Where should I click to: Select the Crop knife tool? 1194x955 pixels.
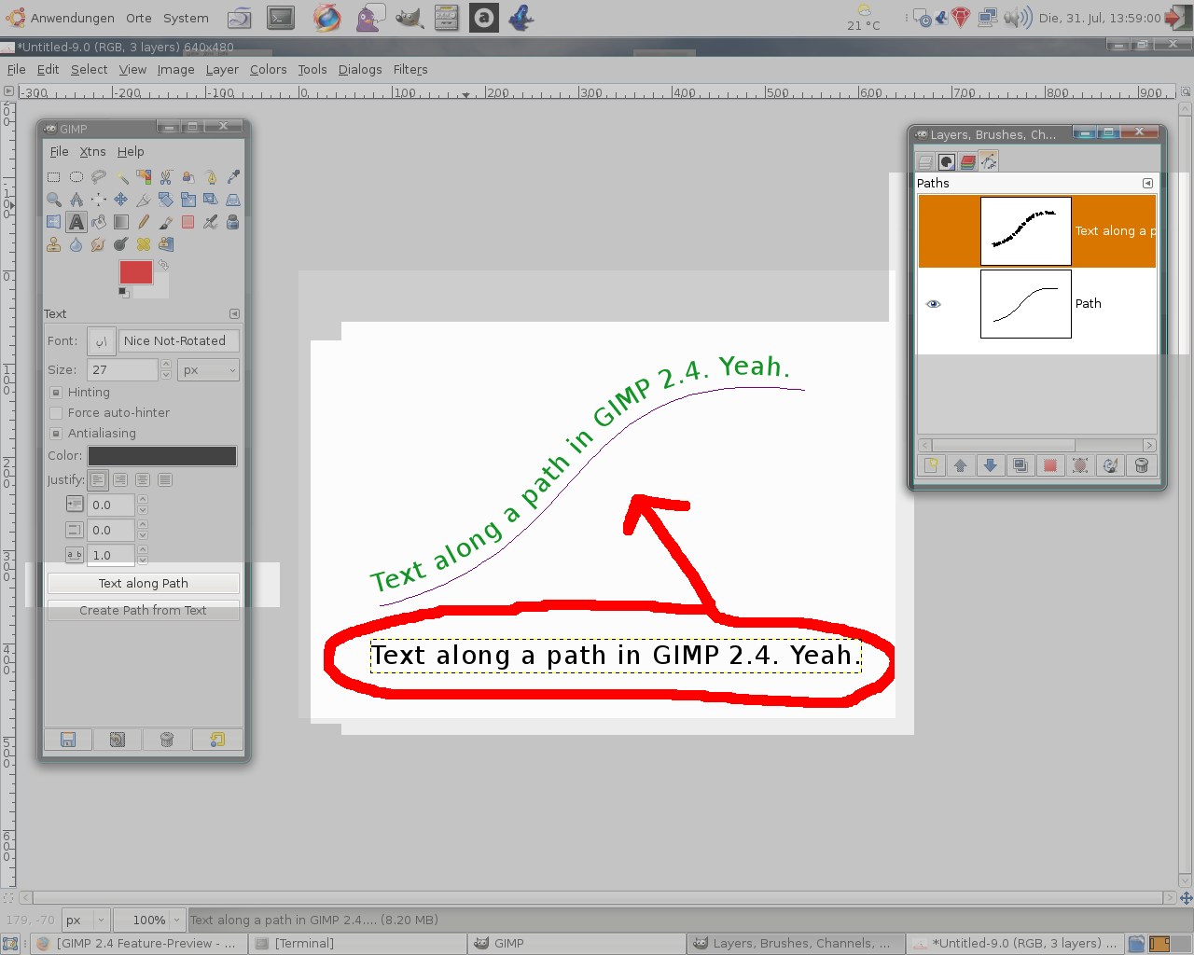(x=144, y=199)
